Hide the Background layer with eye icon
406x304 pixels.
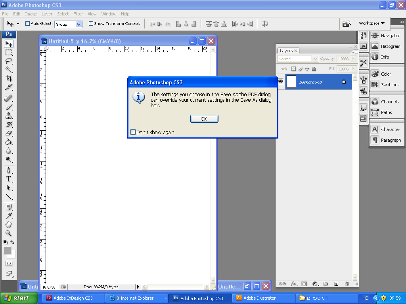coord(280,82)
